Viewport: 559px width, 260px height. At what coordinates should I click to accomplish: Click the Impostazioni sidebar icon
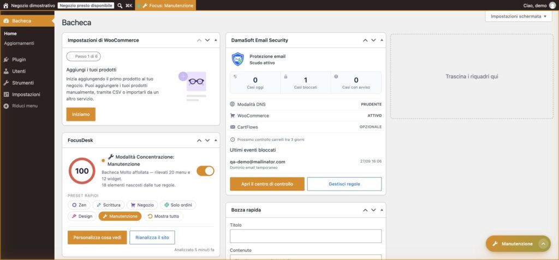[6, 94]
